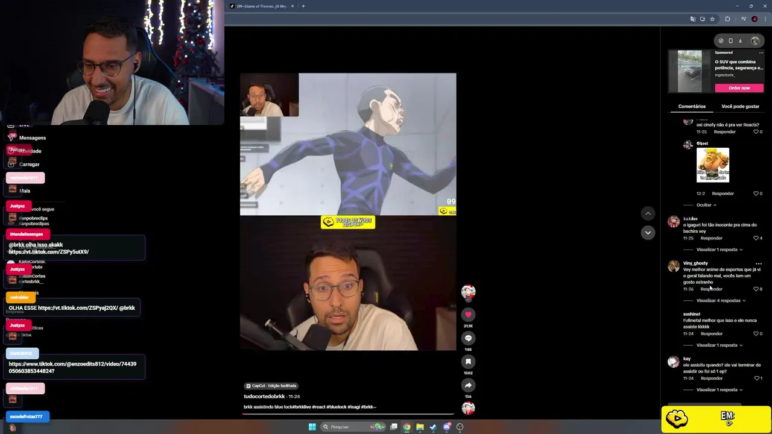This screenshot has width=772, height=434.
Task: Expand Visualizar 4 respostas
Action: pos(721,301)
